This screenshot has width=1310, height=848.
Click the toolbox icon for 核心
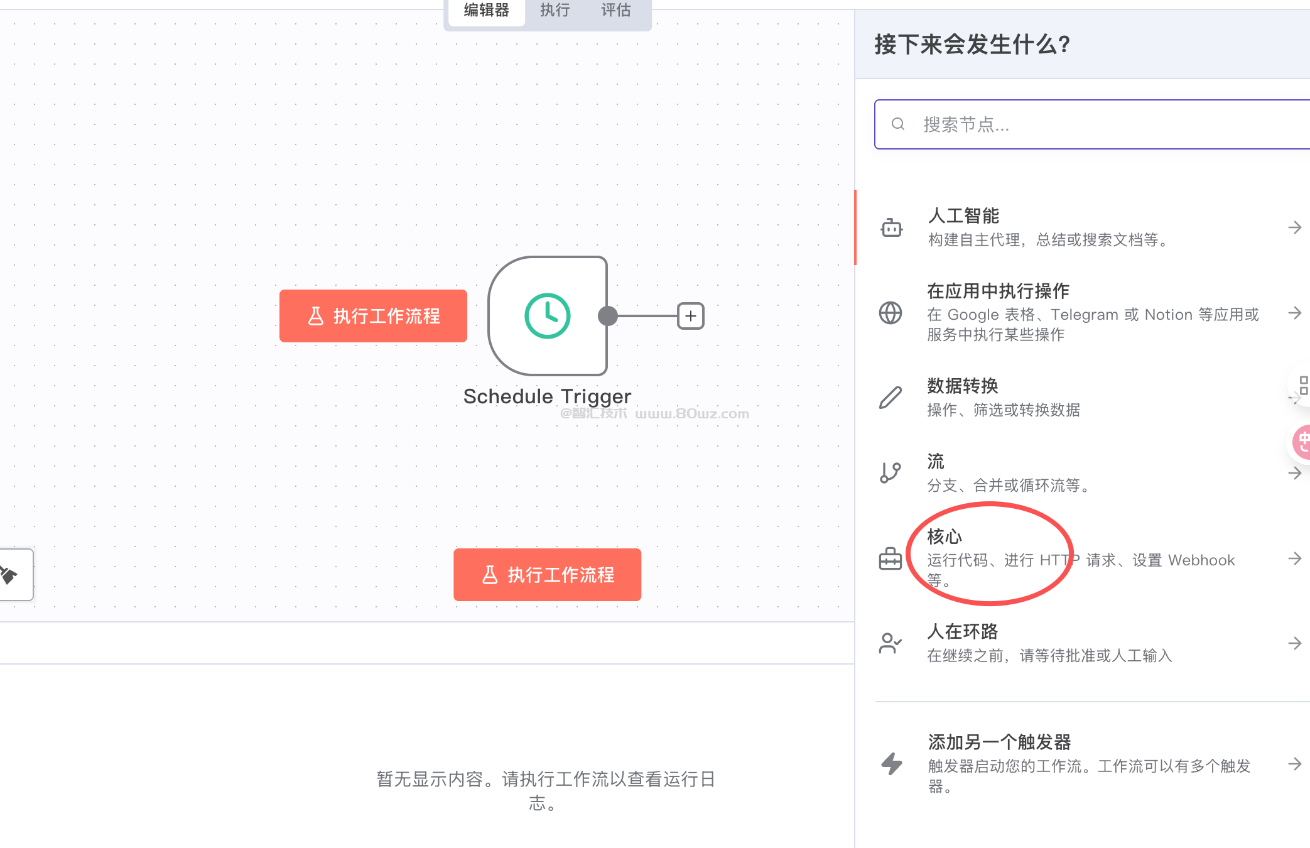[x=890, y=558]
